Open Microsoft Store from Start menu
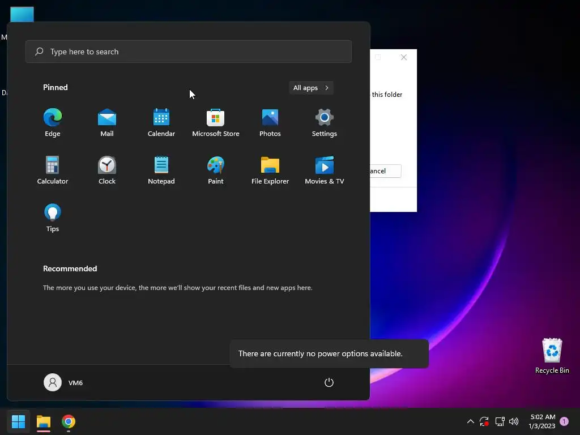 pyautogui.click(x=216, y=123)
